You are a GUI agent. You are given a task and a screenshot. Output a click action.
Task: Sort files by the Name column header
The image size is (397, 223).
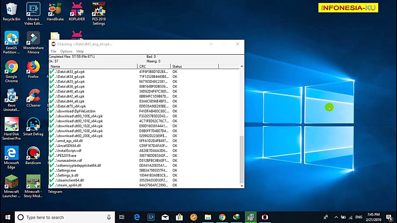tap(93, 66)
